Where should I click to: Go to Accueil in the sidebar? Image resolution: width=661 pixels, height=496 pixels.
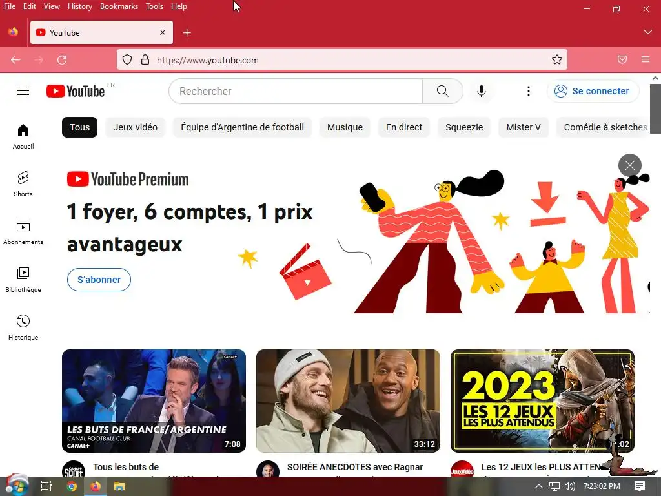[x=23, y=137]
